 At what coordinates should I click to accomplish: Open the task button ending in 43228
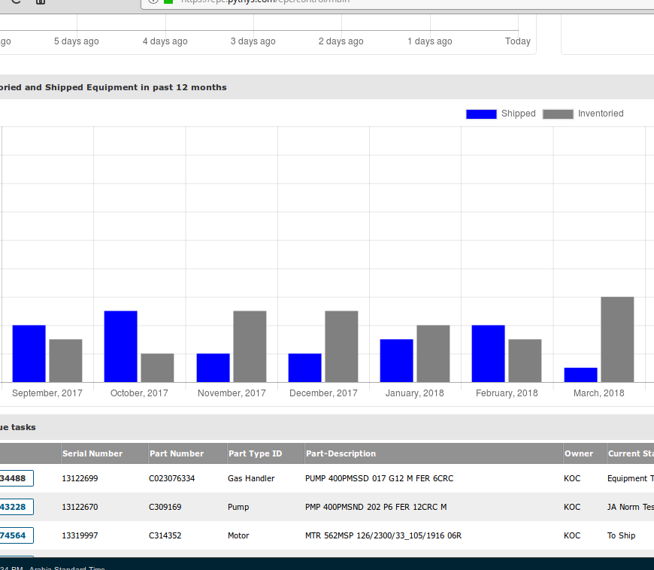[x=16, y=507]
